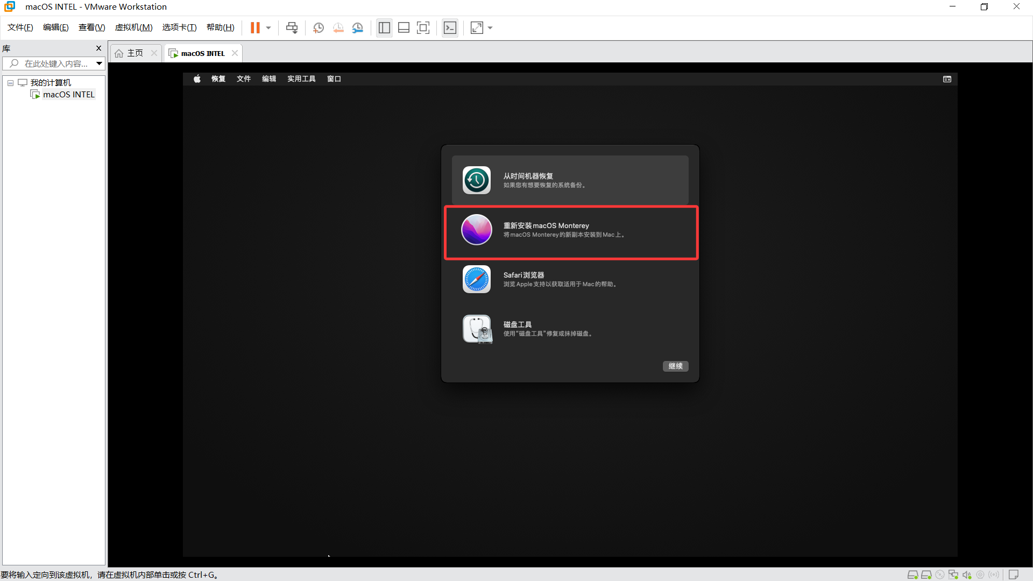
Task: Take a snapshot with clock-plus icon
Action: tap(318, 28)
